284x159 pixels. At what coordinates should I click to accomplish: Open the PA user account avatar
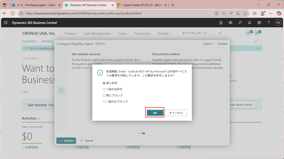278,23
